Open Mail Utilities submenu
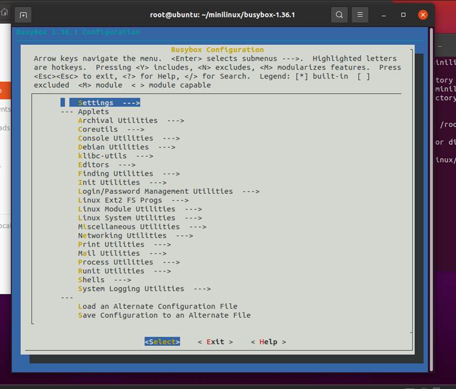 pos(122,253)
